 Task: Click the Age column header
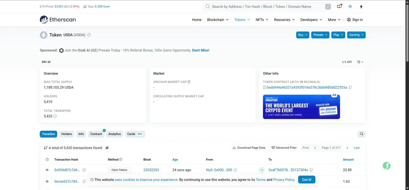click(x=175, y=160)
